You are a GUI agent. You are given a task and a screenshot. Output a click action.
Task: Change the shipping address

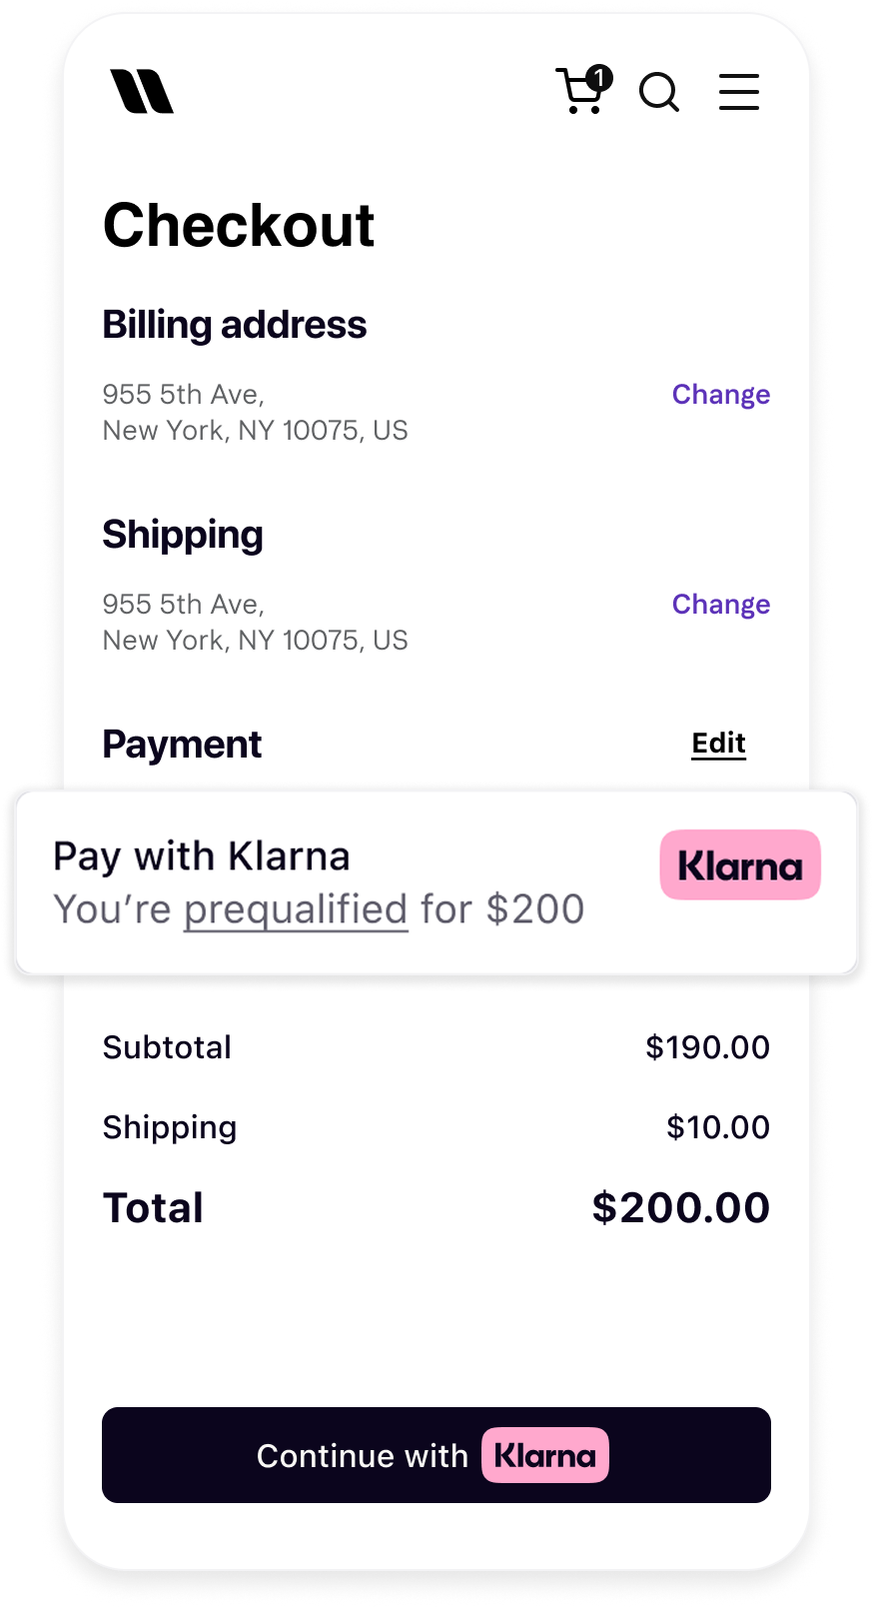[720, 605]
